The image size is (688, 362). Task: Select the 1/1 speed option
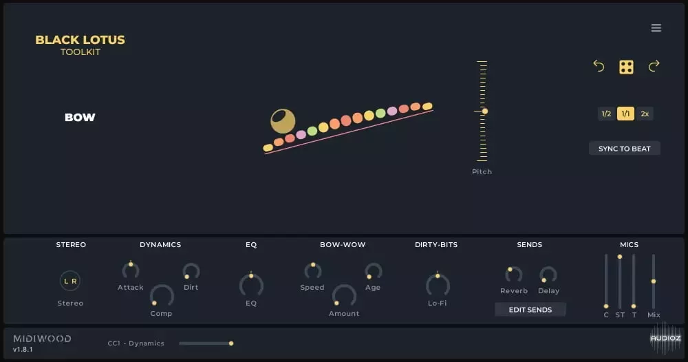tap(625, 114)
